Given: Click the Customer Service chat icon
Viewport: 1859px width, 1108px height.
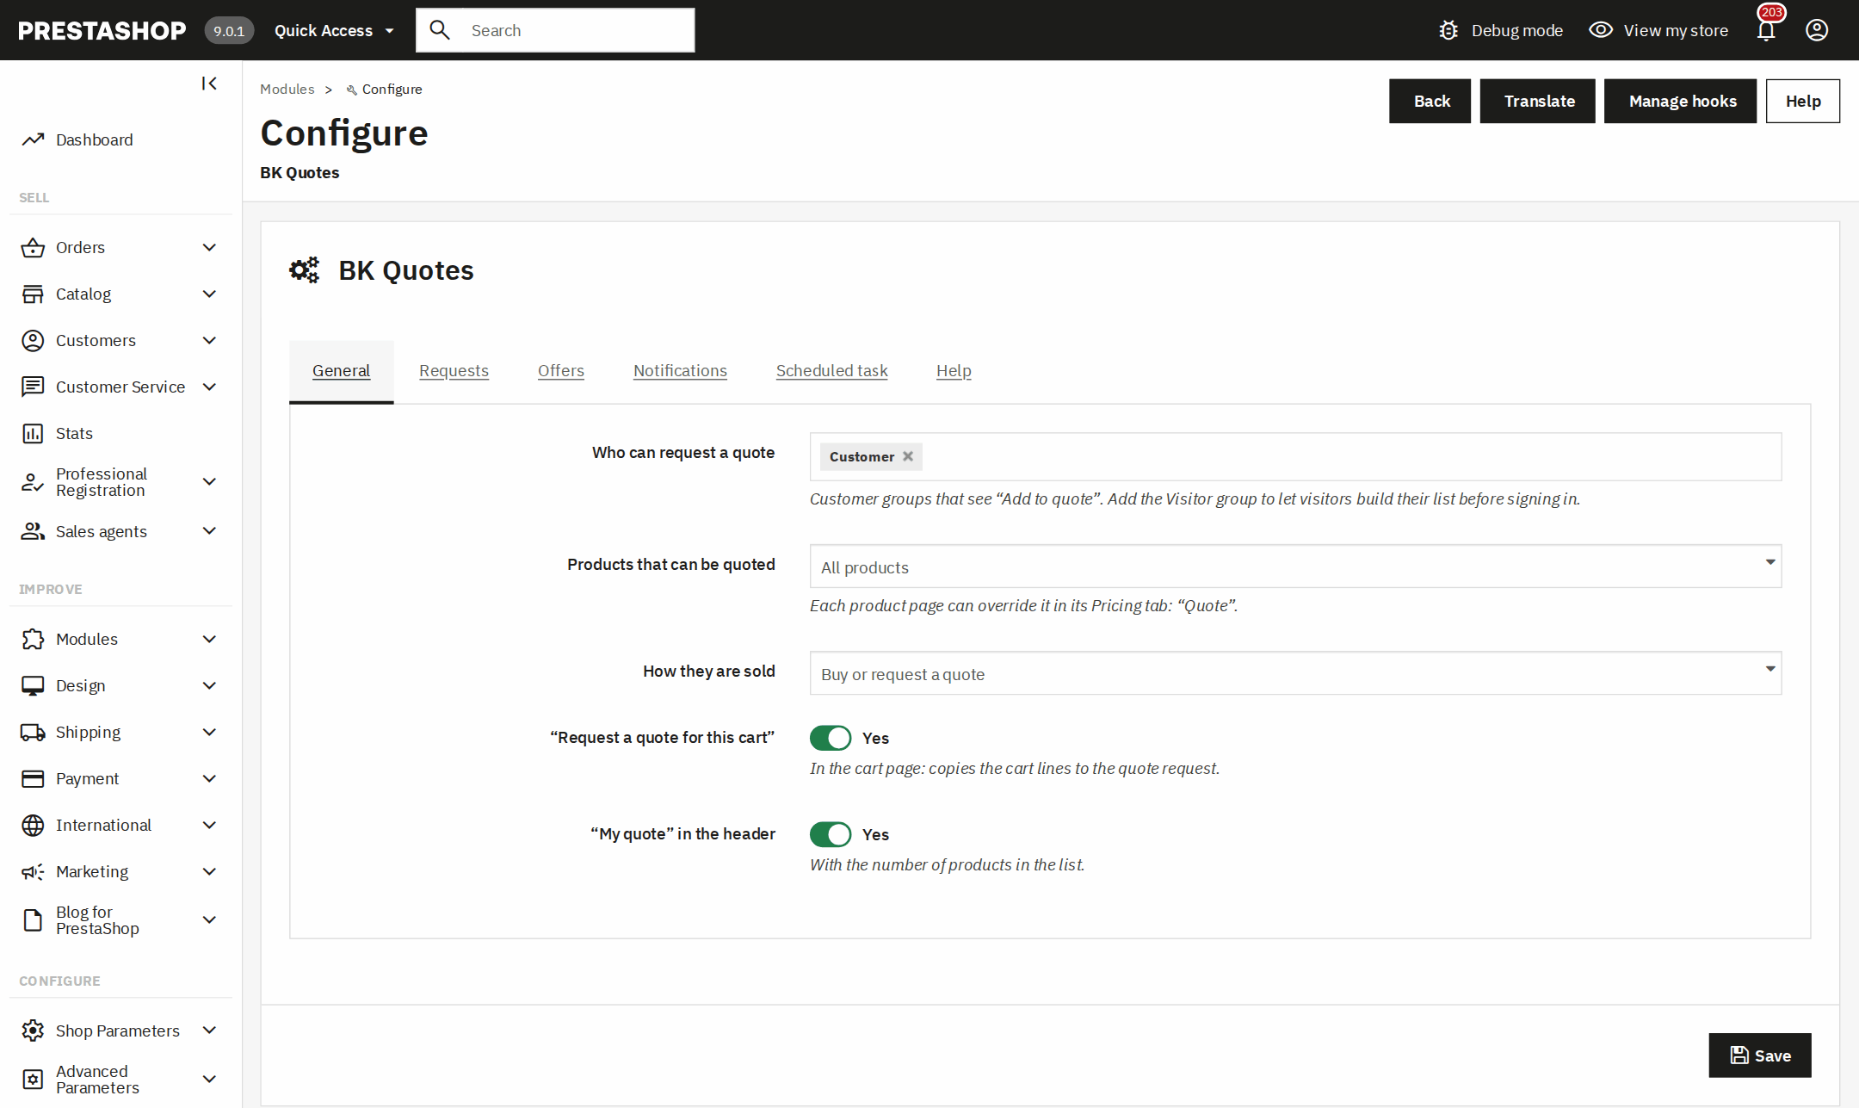Looking at the screenshot, I should (33, 387).
